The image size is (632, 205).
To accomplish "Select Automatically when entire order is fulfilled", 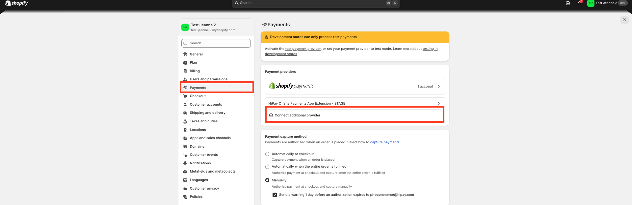I will (267, 167).
